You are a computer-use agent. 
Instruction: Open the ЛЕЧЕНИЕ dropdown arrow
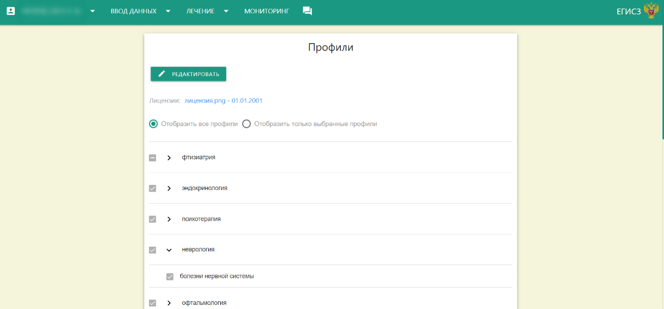[226, 11]
